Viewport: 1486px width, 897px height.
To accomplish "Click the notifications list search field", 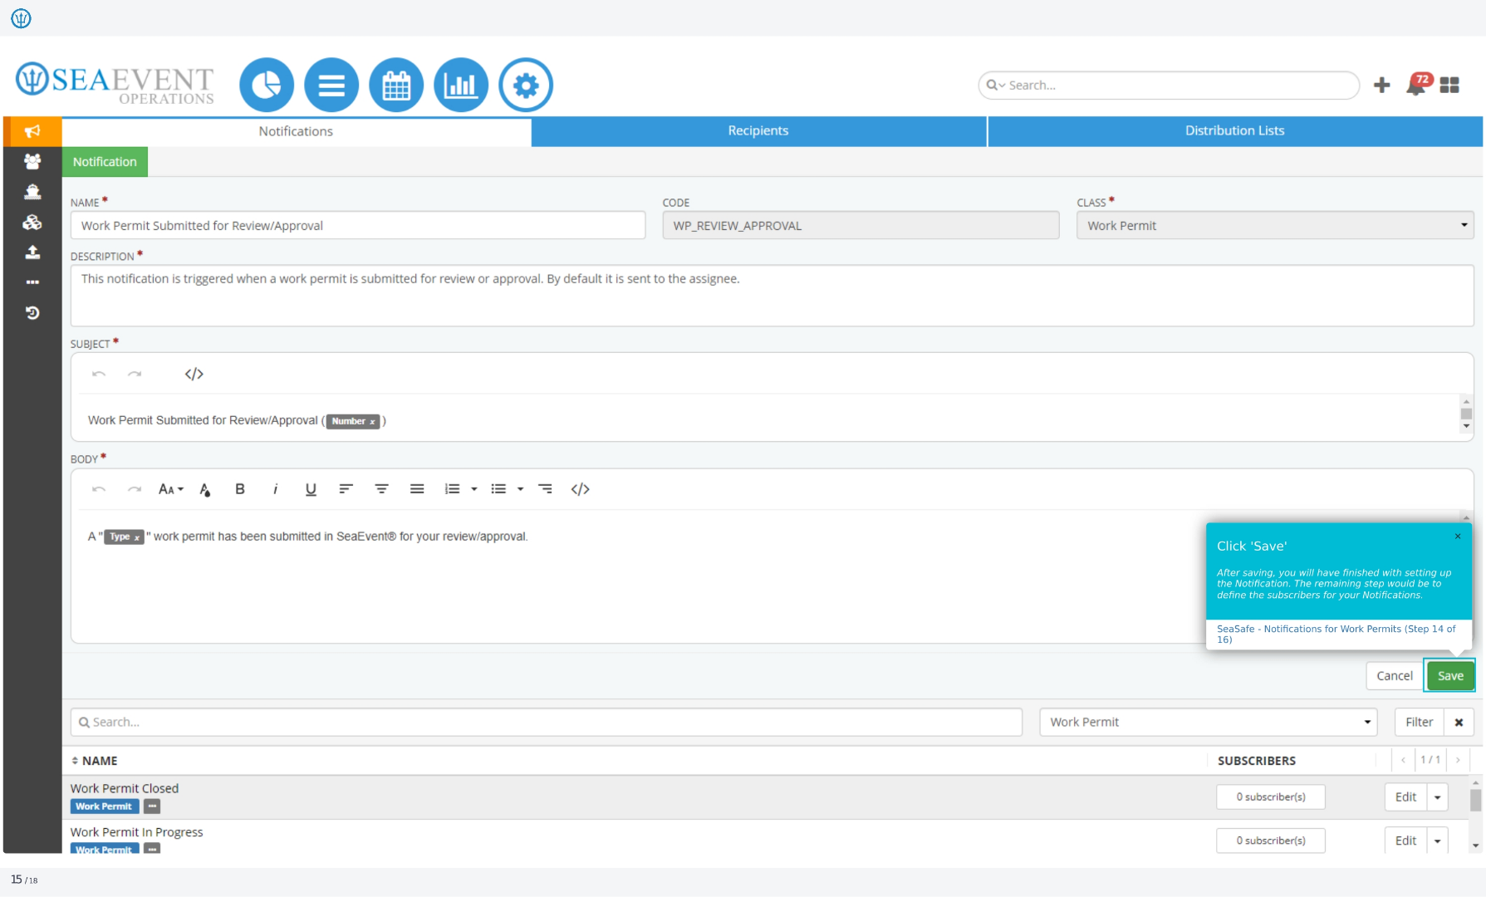I will point(546,722).
